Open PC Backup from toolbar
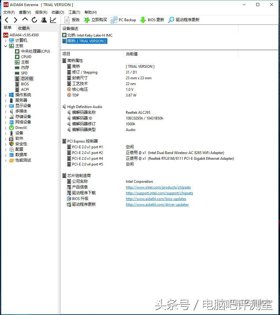Screen dimensions: 280x315 [x=123, y=20]
